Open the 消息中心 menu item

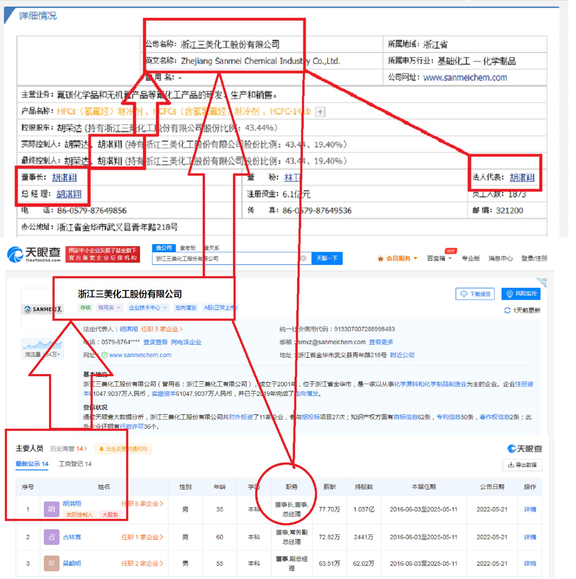pyautogui.click(x=501, y=258)
